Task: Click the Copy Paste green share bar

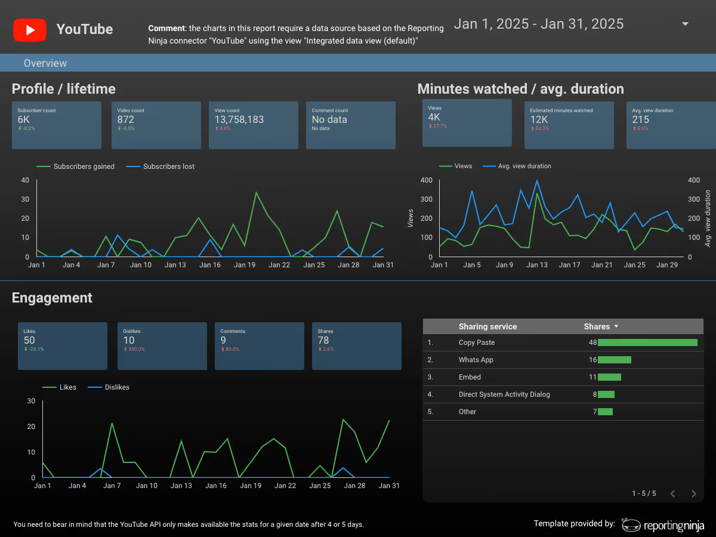Action: click(647, 342)
